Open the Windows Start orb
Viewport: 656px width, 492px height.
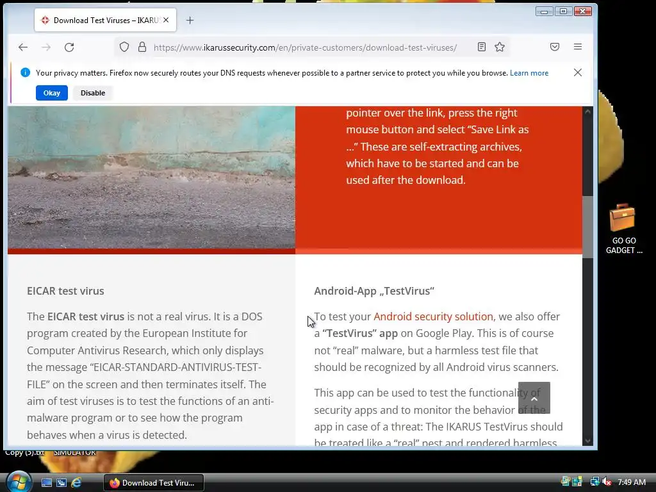pyautogui.click(x=18, y=482)
